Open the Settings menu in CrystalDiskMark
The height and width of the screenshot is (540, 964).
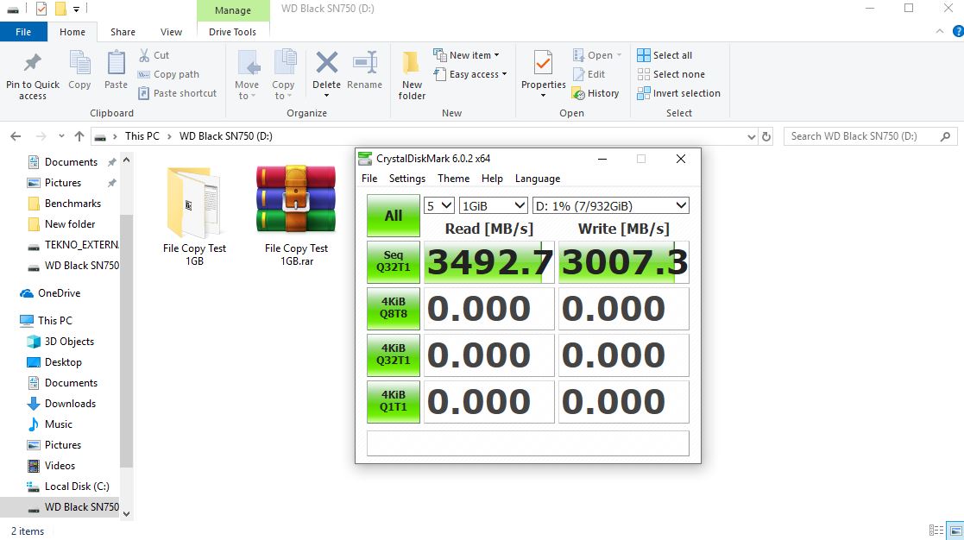pos(406,179)
